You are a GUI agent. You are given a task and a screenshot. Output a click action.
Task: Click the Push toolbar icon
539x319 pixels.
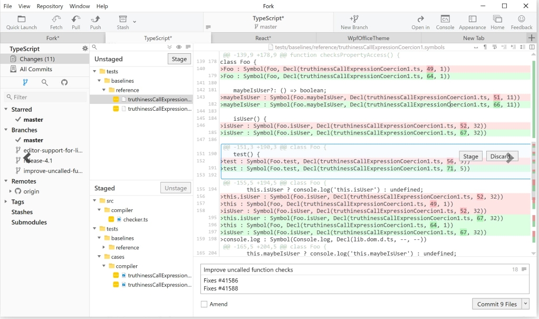click(x=95, y=20)
